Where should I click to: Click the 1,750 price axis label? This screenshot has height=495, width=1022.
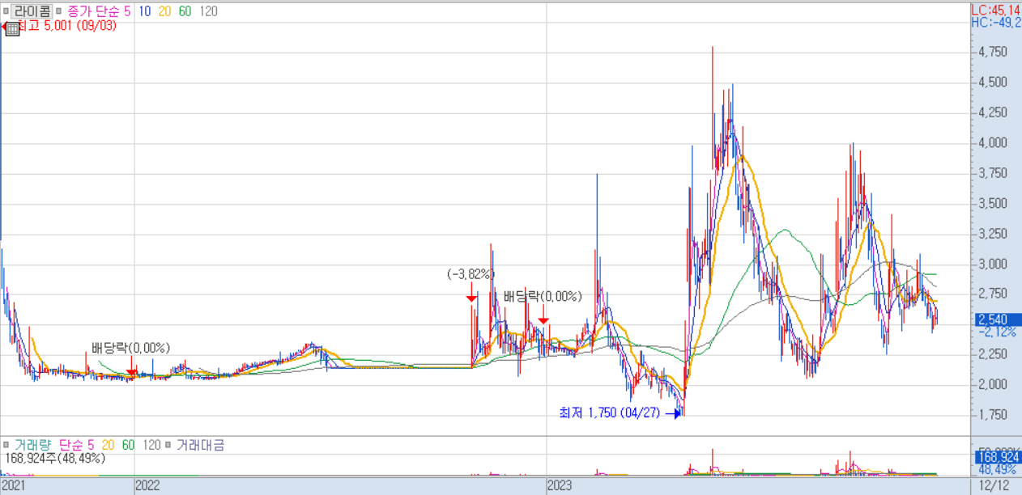pos(992,415)
